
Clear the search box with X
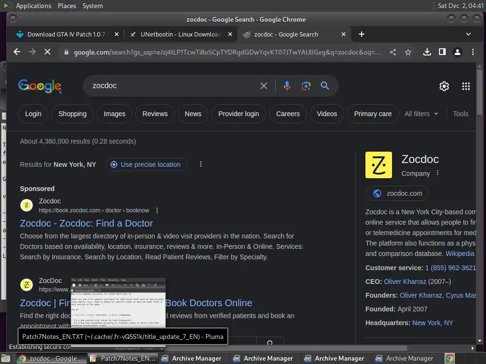(264, 86)
